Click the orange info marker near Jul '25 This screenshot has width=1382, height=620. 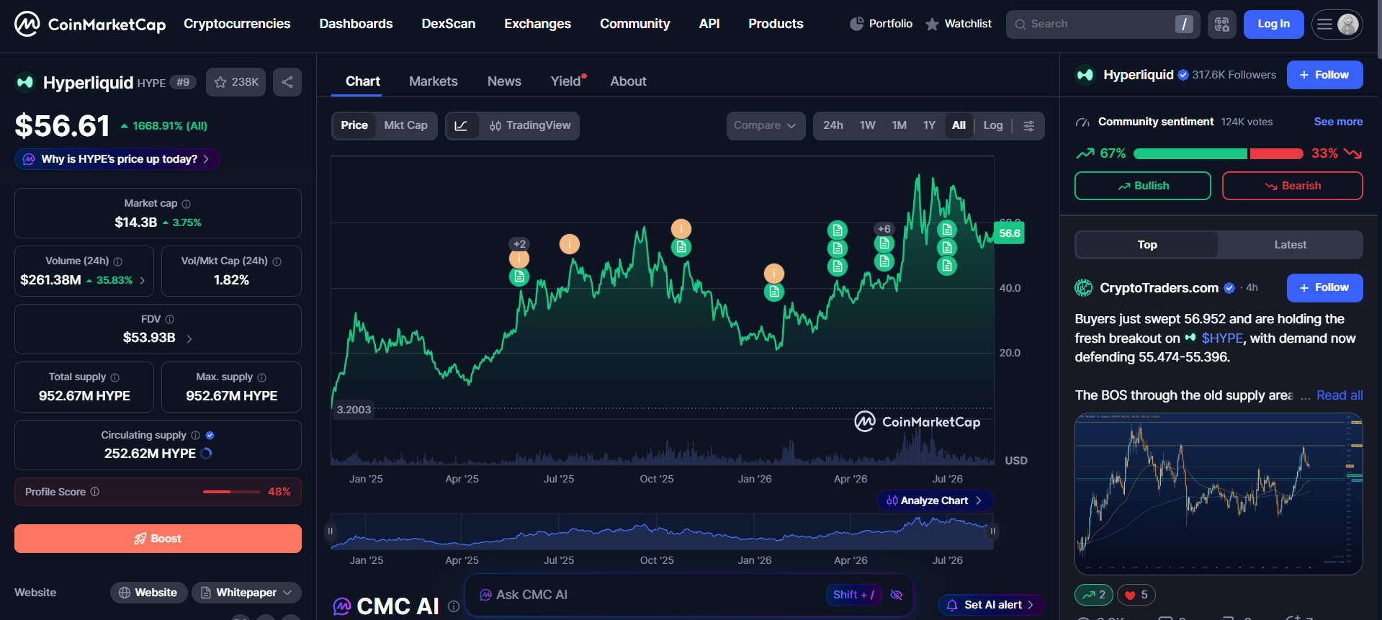click(570, 244)
